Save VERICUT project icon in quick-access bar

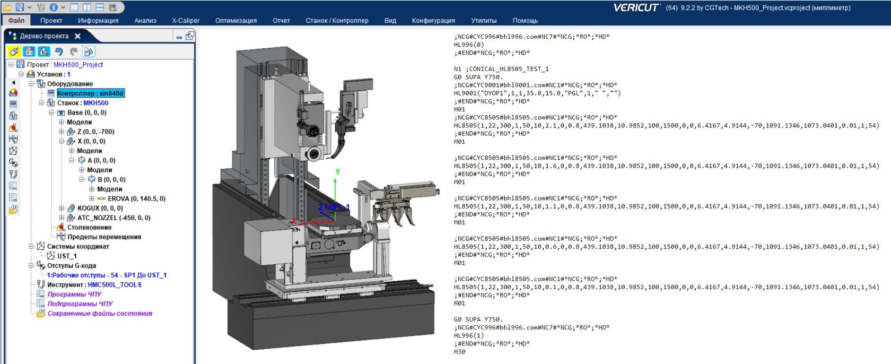[20, 7]
